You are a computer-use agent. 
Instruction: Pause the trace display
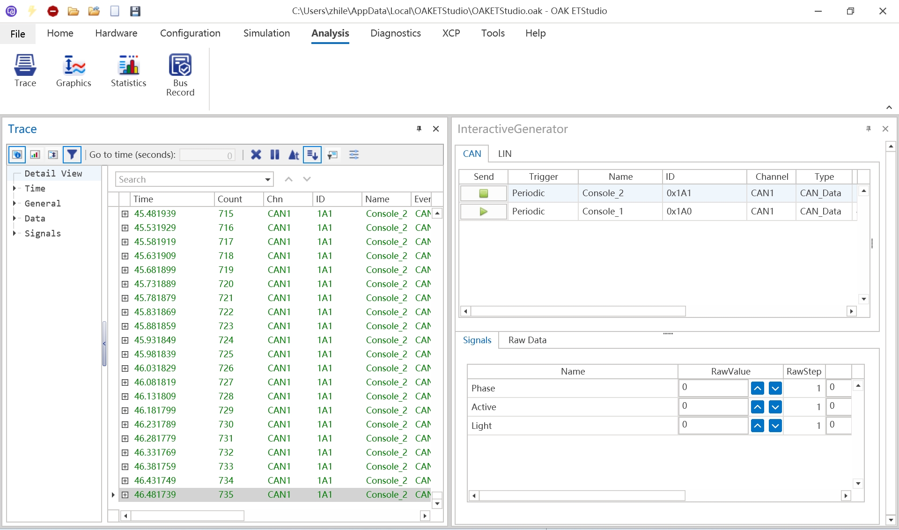point(275,155)
